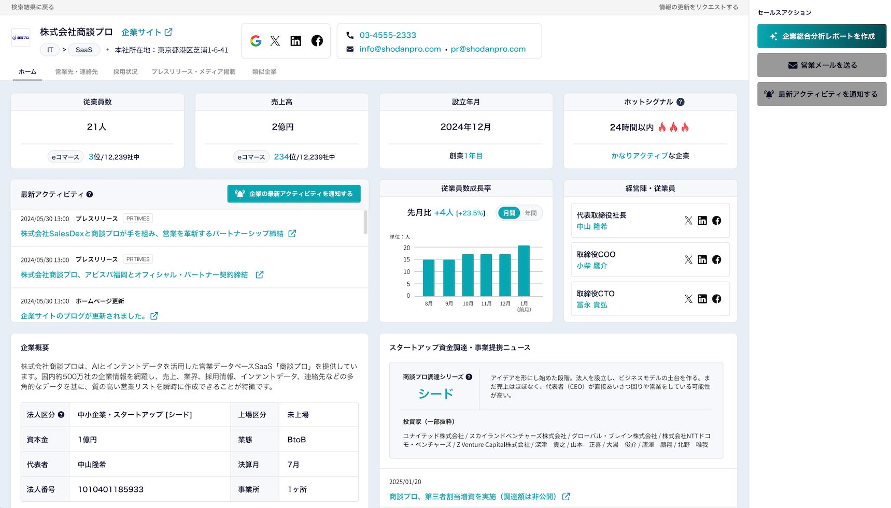Call phone number 03-4555-2333

click(388, 35)
